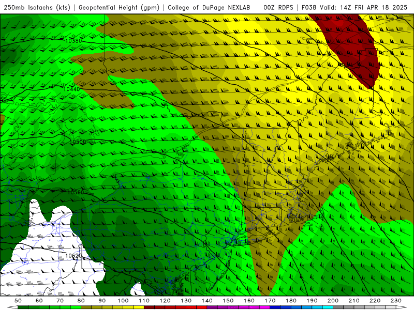Click the magenta swatch above the 160 label
414x310 pixels.
(255, 307)
